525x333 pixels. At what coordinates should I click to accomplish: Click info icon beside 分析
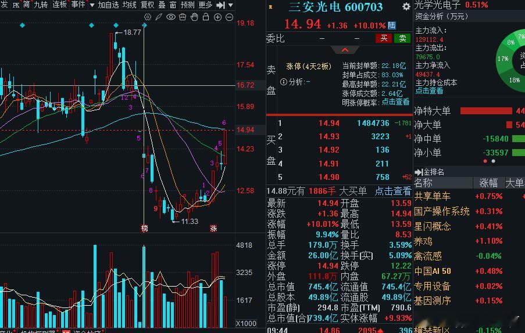coord(283,81)
